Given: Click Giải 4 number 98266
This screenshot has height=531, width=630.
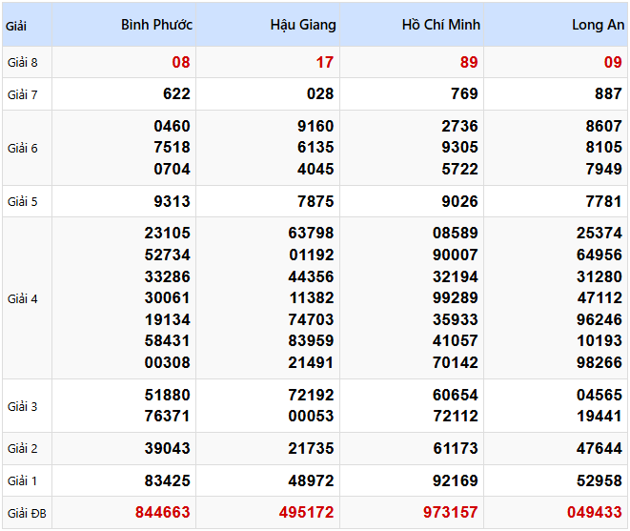Looking at the screenshot, I should (x=599, y=362).
